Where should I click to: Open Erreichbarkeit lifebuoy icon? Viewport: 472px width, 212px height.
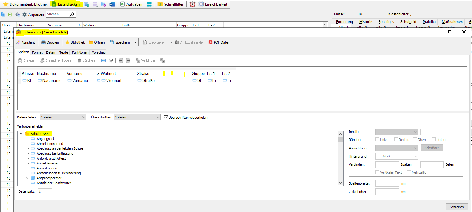pos(201,4)
